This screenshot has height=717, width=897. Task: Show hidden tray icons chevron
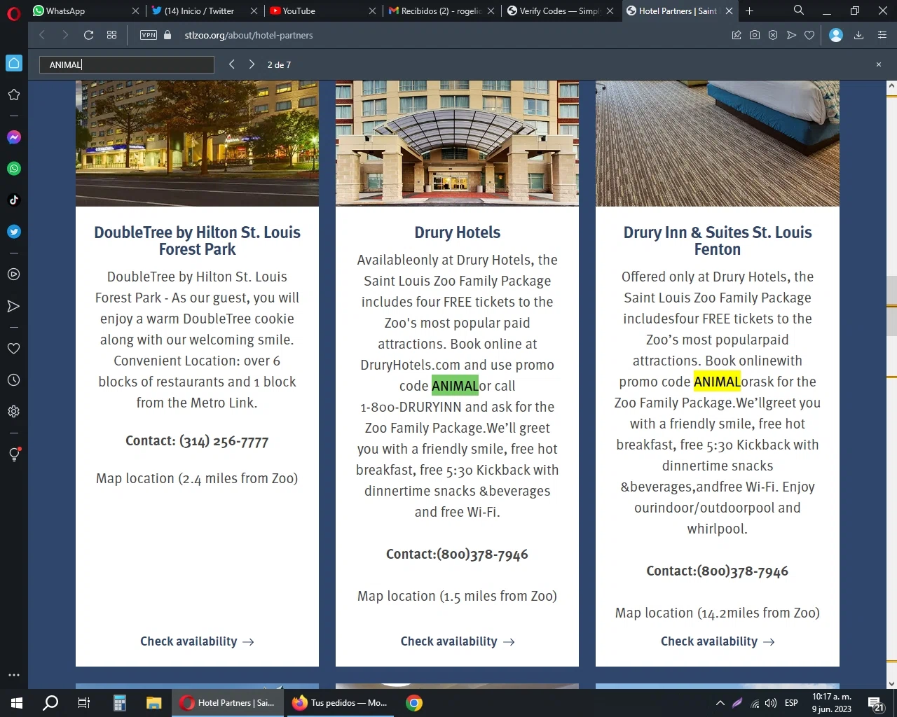(x=720, y=703)
